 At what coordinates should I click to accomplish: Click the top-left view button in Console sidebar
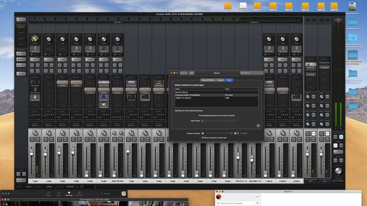tap(21, 19)
